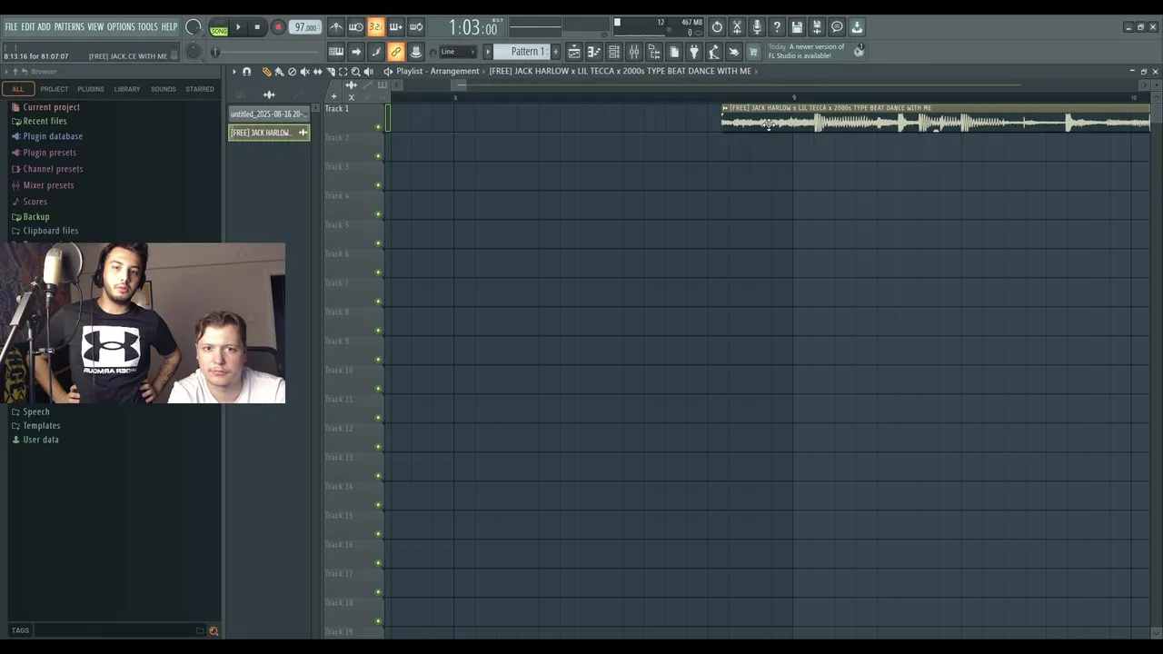
Task: Save the project with floppy icon
Action: [x=797, y=27]
